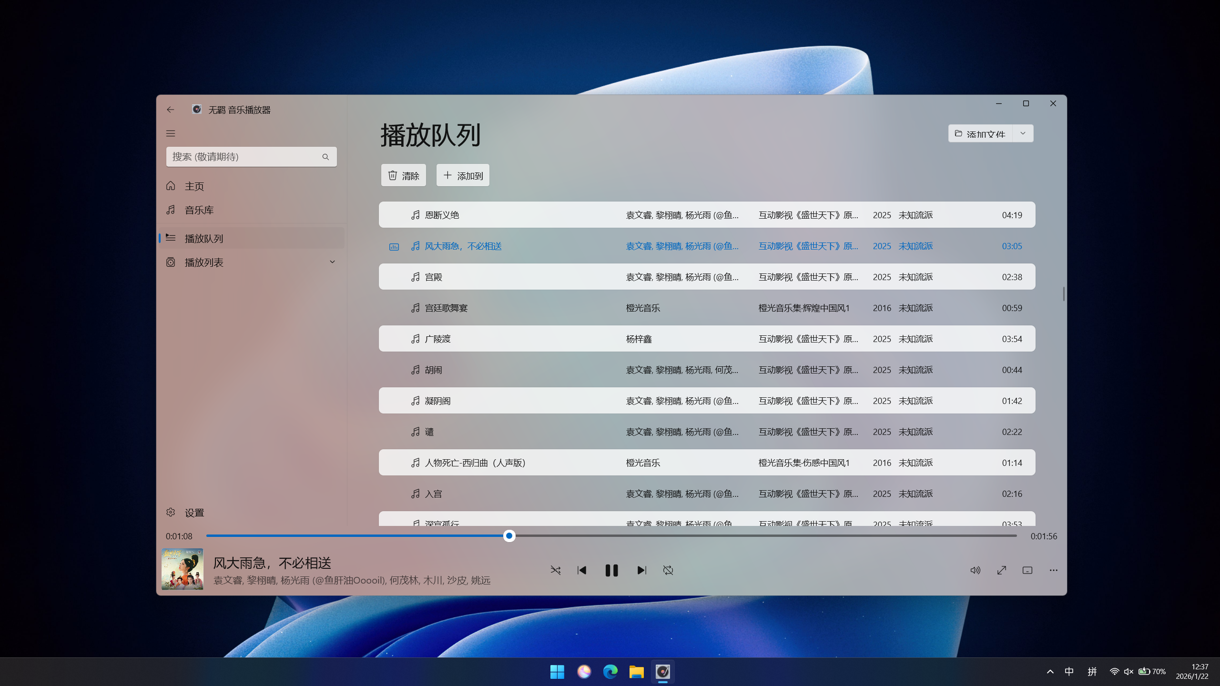Viewport: 1220px width, 686px height.
Task: Select the song 宫廷歌舞宴
Action: 707,308
